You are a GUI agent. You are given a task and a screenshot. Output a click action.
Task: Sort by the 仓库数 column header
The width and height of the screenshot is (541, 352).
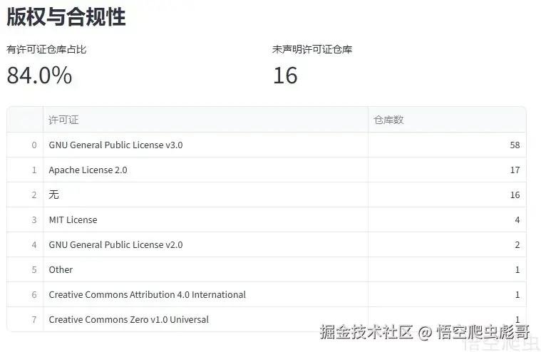tap(447, 120)
